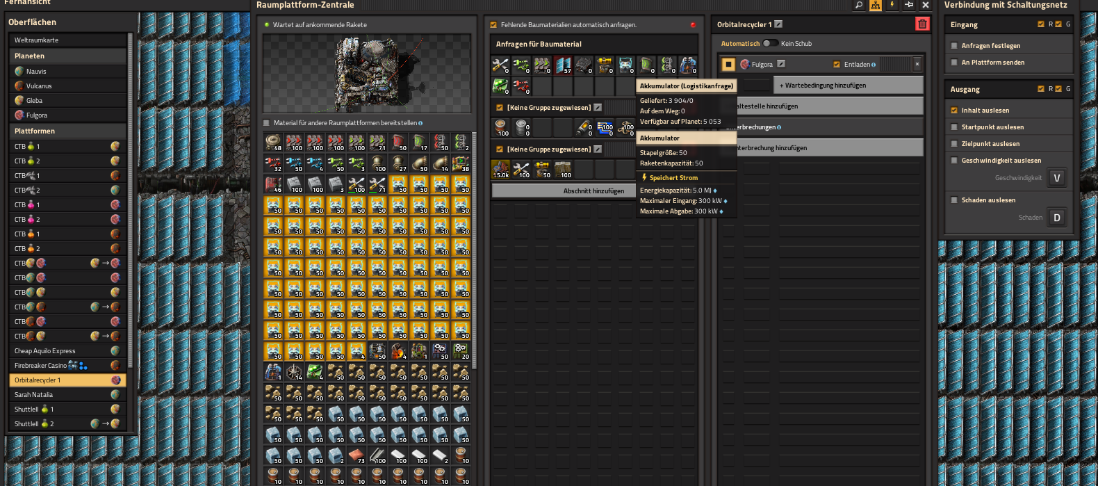Enable 'Anfragen festlegen' checkbox
Viewport: 1098px width, 486px height.
[x=954, y=46]
